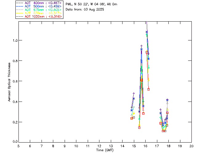Click the red square marker at 0.52 value
The width and height of the screenshot is (197, 158).
[x=148, y=89]
